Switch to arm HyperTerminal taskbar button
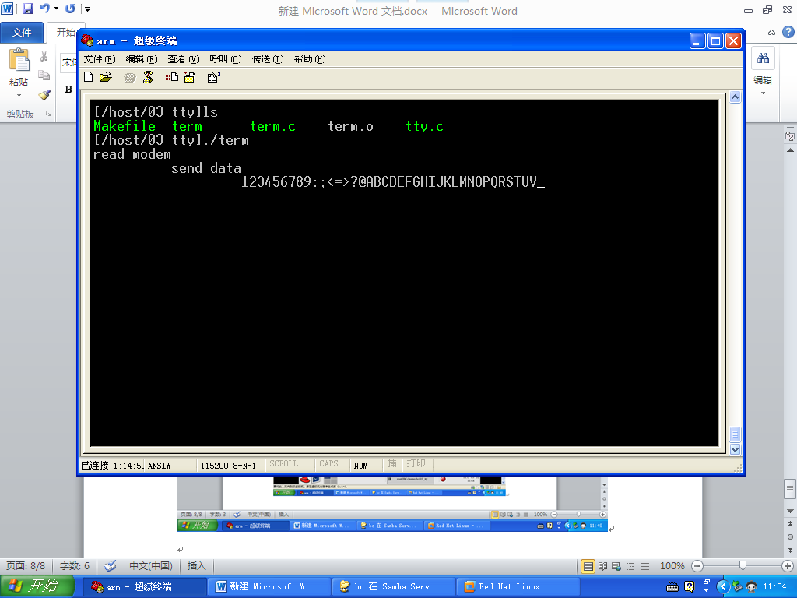Image resolution: width=797 pixels, height=598 pixels. click(145, 587)
